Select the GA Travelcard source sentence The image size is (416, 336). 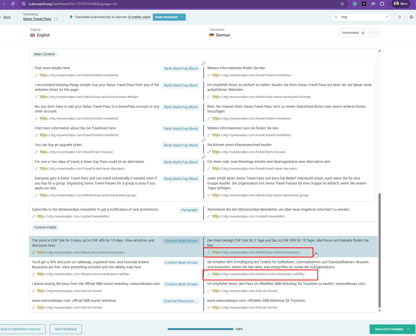(75, 128)
